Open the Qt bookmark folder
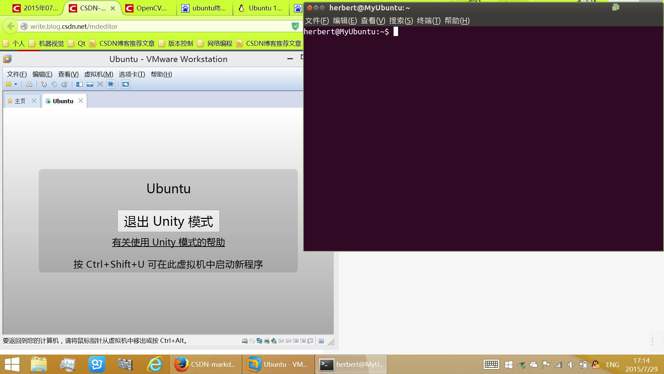Image resolution: width=664 pixels, height=374 pixels. (77, 43)
